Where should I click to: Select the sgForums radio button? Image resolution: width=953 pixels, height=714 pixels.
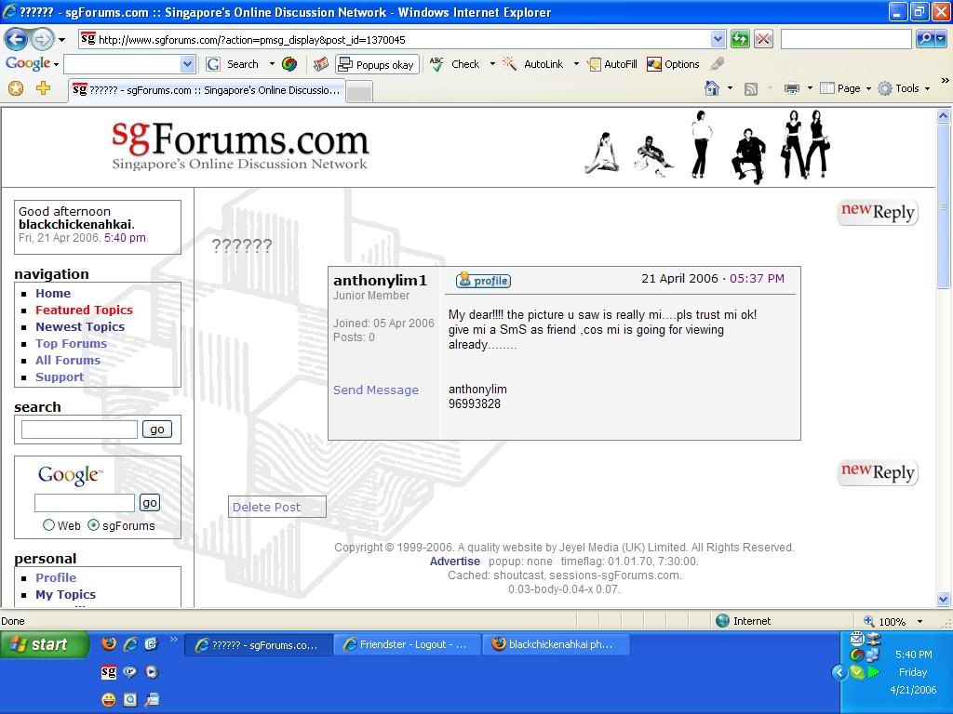[x=93, y=525]
